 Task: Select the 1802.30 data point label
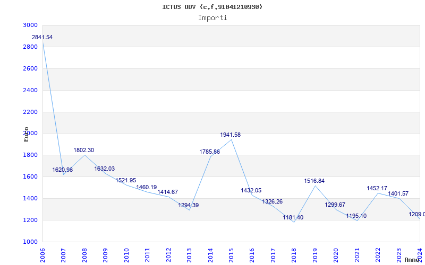pyautogui.click(x=84, y=150)
